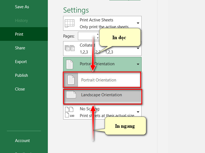This screenshot has width=205, height=153.
Task: Choose the Portrait Orientation list option
Action: tap(102, 80)
